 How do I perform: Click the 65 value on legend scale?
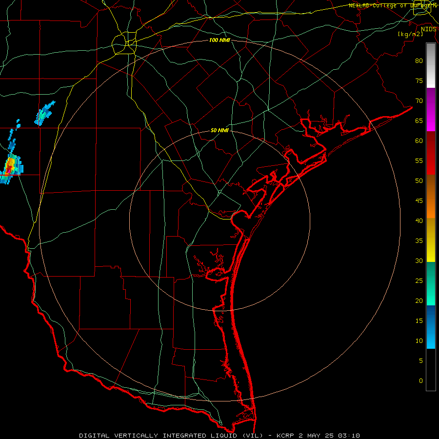[x=419, y=120]
